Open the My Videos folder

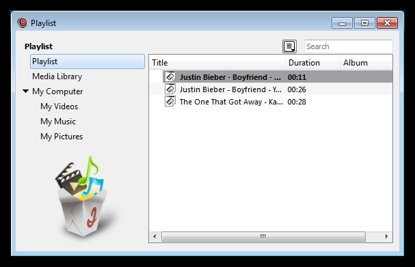[x=59, y=107]
